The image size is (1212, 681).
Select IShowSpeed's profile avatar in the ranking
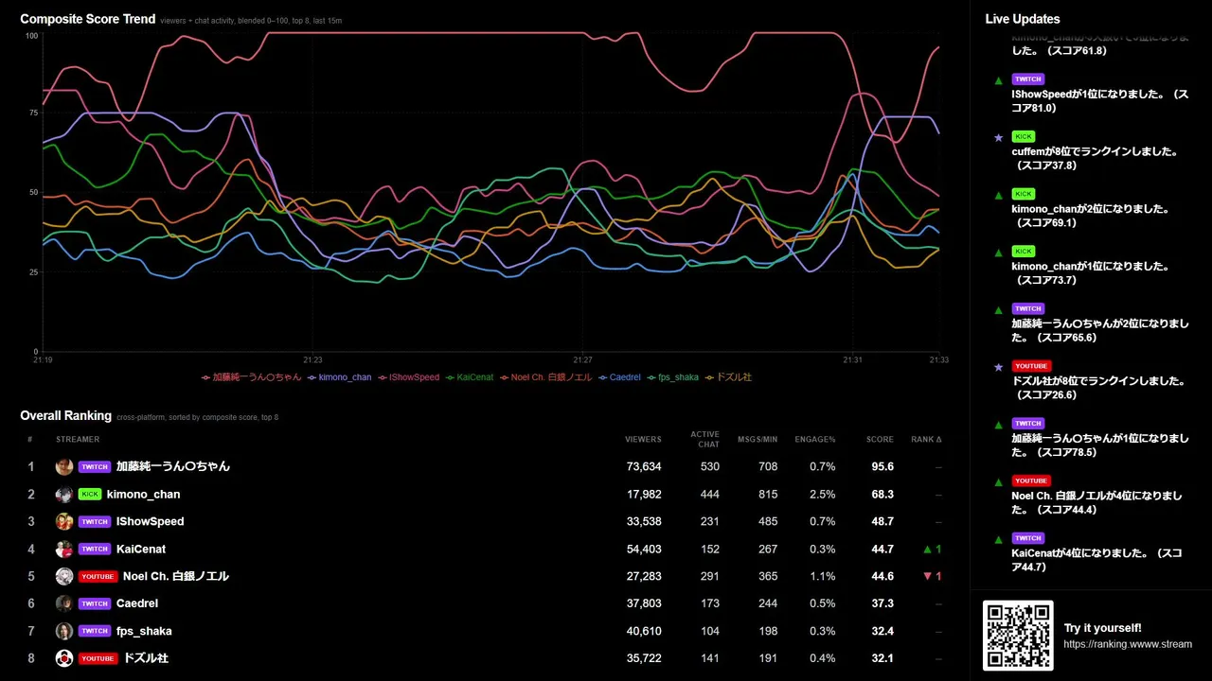pyautogui.click(x=64, y=521)
